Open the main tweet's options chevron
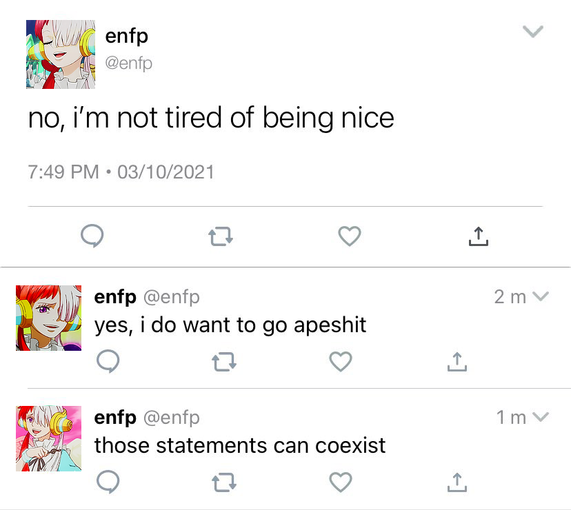The width and height of the screenshot is (571, 510). tap(534, 32)
